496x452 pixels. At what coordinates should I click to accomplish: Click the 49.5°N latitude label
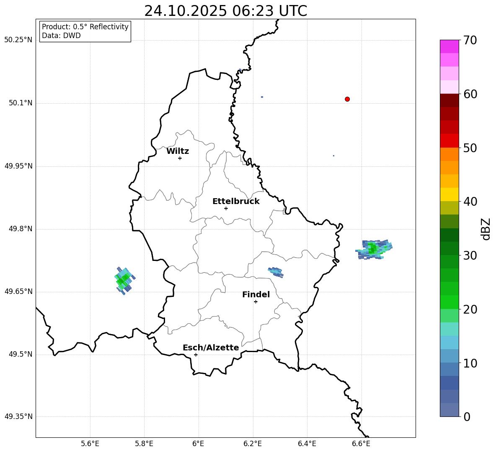pos(21,354)
